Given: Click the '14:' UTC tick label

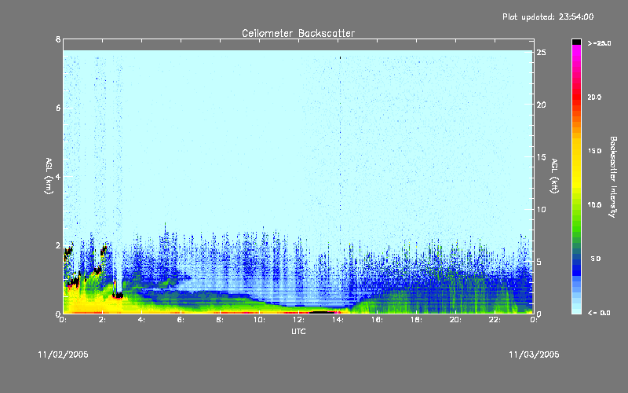Looking at the screenshot, I should [338, 320].
